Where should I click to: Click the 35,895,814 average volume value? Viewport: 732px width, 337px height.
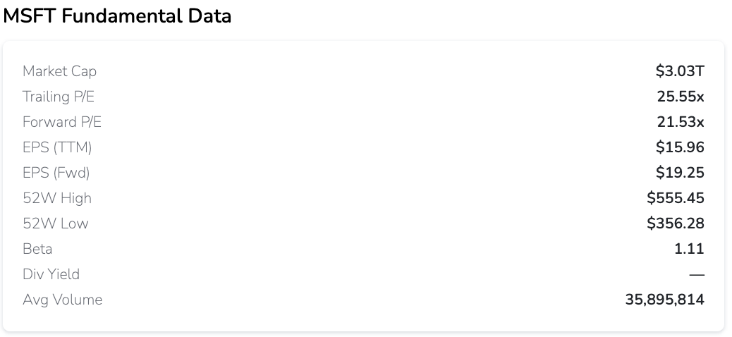click(665, 300)
